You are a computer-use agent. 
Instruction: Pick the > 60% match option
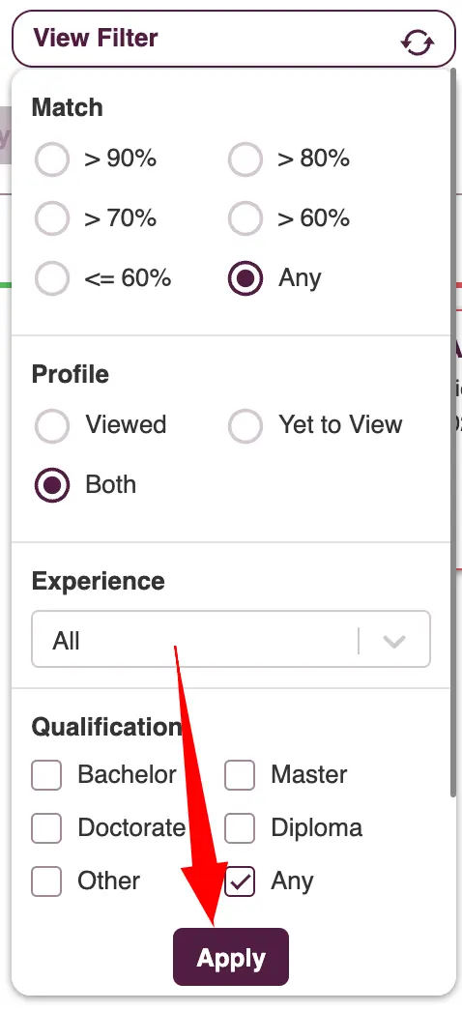pos(245,219)
